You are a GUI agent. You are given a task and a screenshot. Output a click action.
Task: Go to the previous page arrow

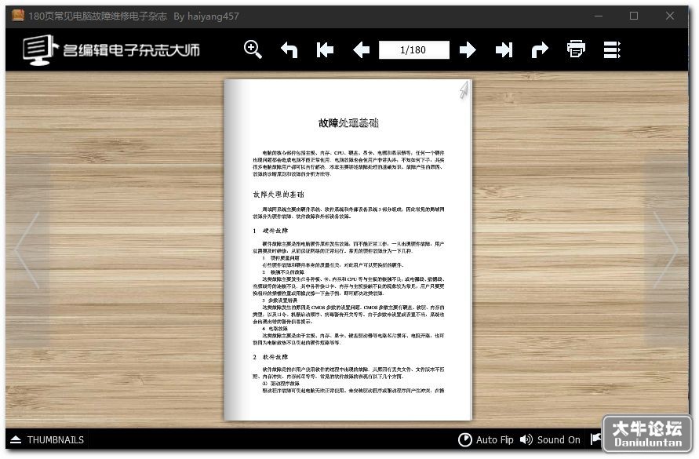point(361,49)
